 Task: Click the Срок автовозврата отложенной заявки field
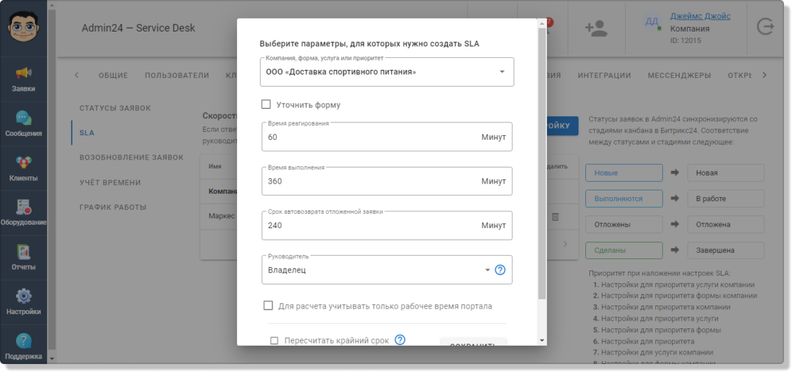(x=387, y=225)
